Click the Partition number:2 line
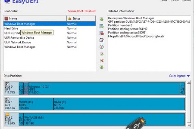 [120, 25]
